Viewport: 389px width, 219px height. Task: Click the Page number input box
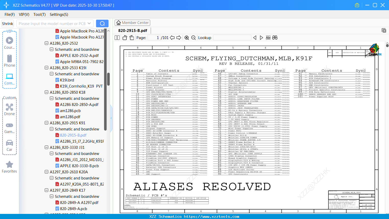click(154, 38)
